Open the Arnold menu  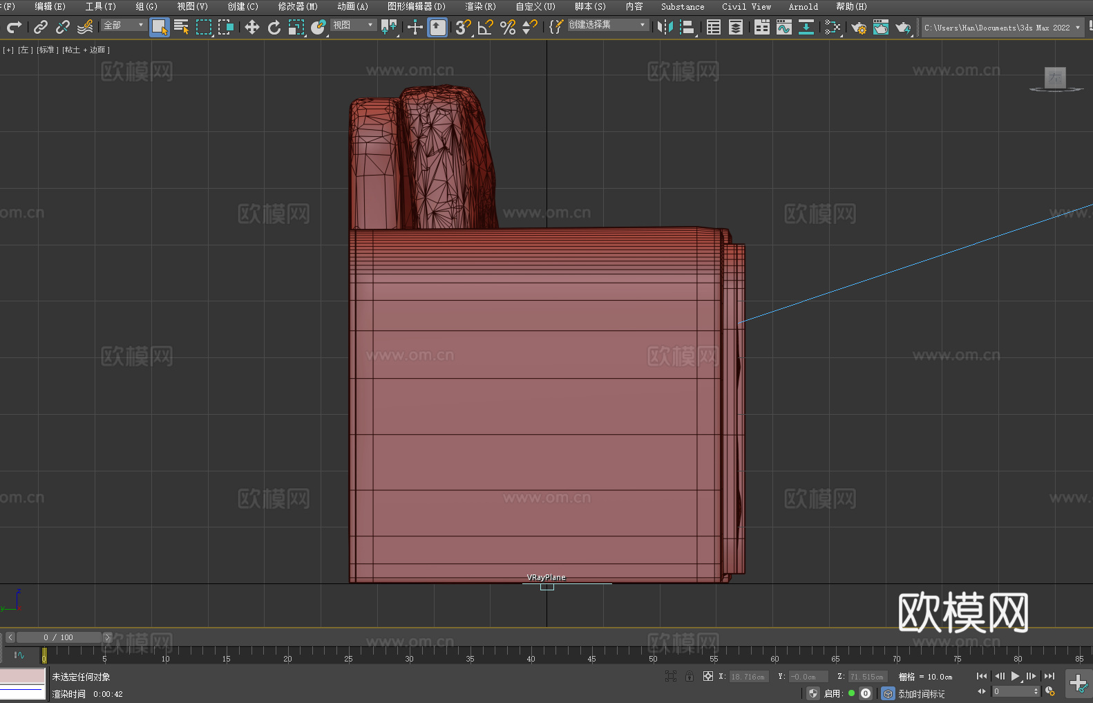[803, 6]
